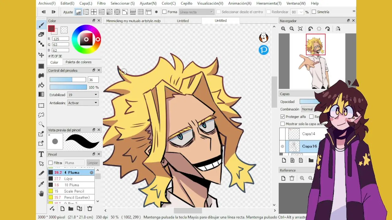This screenshot has height=220, width=392.
Task: Open the Animación(A) menu
Action: [x=240, y=3]
